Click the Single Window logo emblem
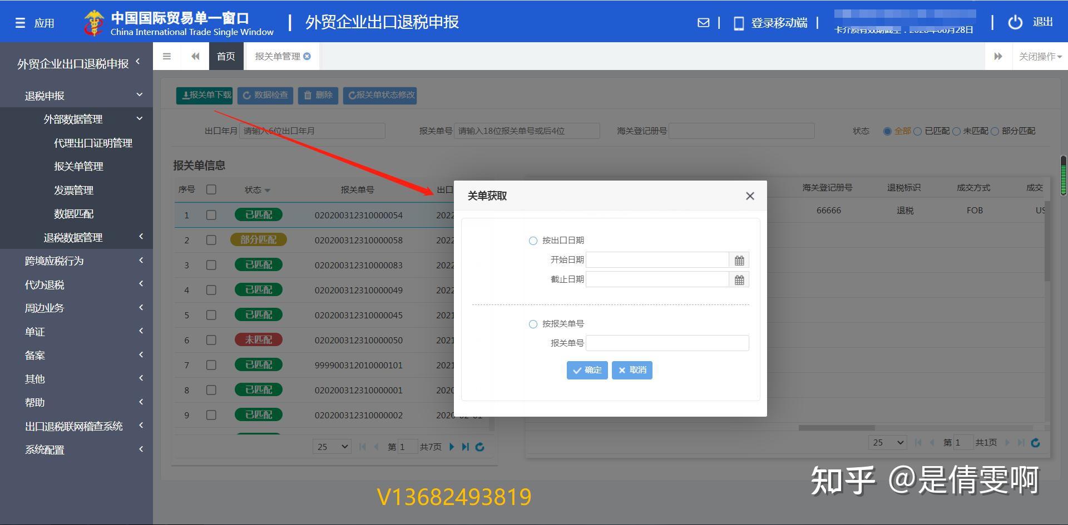 [93, 23]
